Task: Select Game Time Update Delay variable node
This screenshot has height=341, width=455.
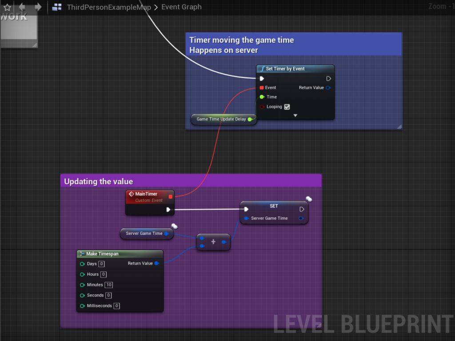Action: [224, 119]
